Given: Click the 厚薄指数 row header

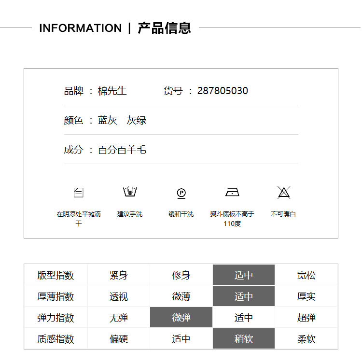Looking at the screenshot, I should click(x=56, y=296).
